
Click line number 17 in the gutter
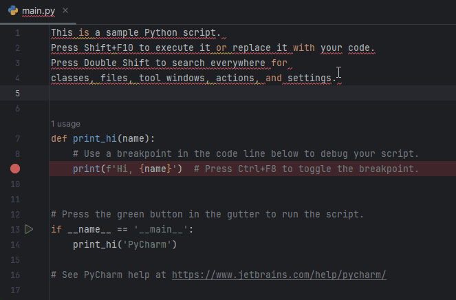(x=15, y=290)
